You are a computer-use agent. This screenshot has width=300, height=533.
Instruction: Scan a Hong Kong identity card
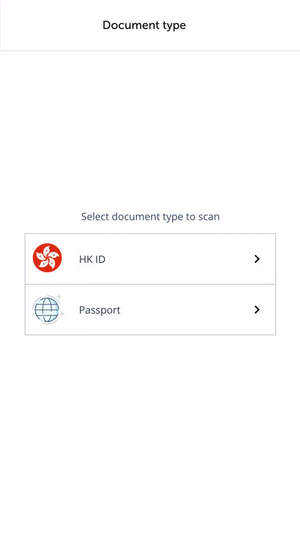pos(150,259)
